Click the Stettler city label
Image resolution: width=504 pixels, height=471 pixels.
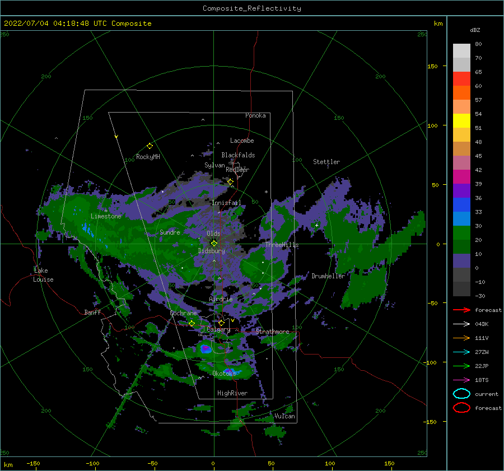point(326,162)
